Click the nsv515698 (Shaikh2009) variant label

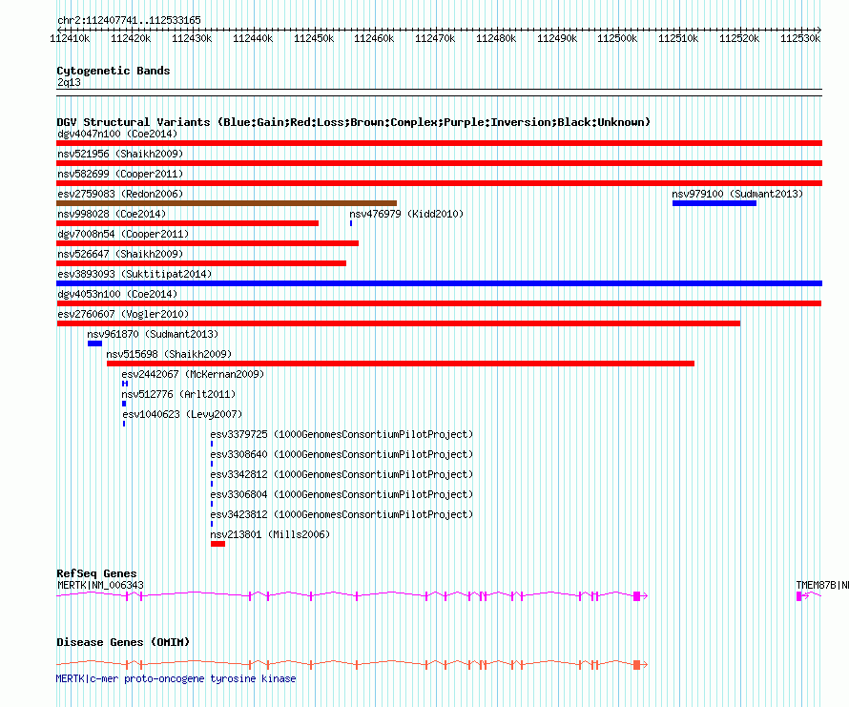(169, 354)
